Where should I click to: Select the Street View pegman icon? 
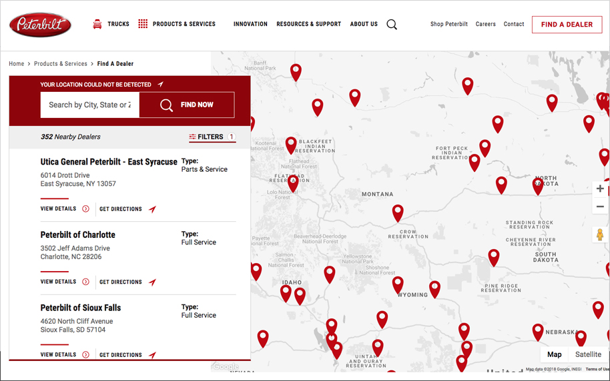pos(599,234)
